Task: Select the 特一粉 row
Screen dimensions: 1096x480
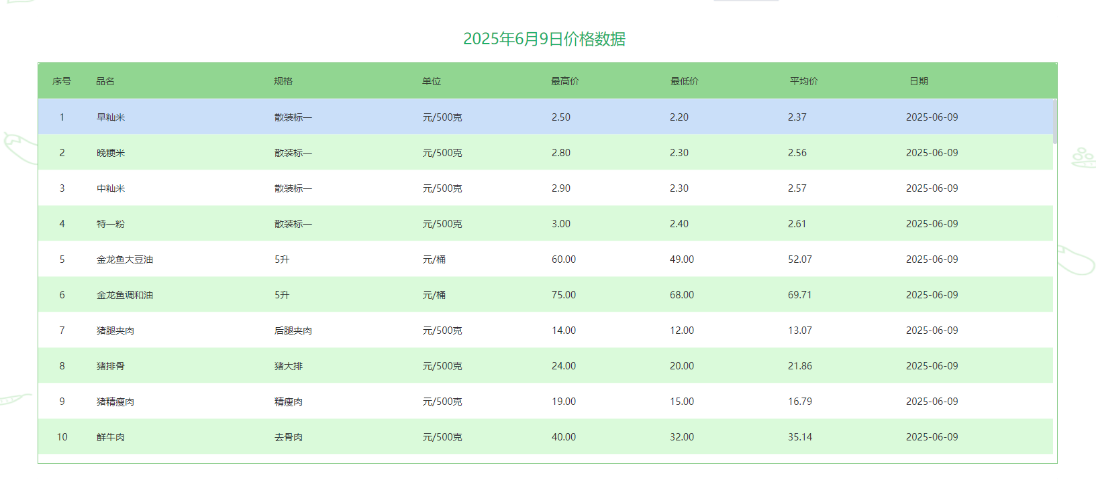Action: [111, 224]
